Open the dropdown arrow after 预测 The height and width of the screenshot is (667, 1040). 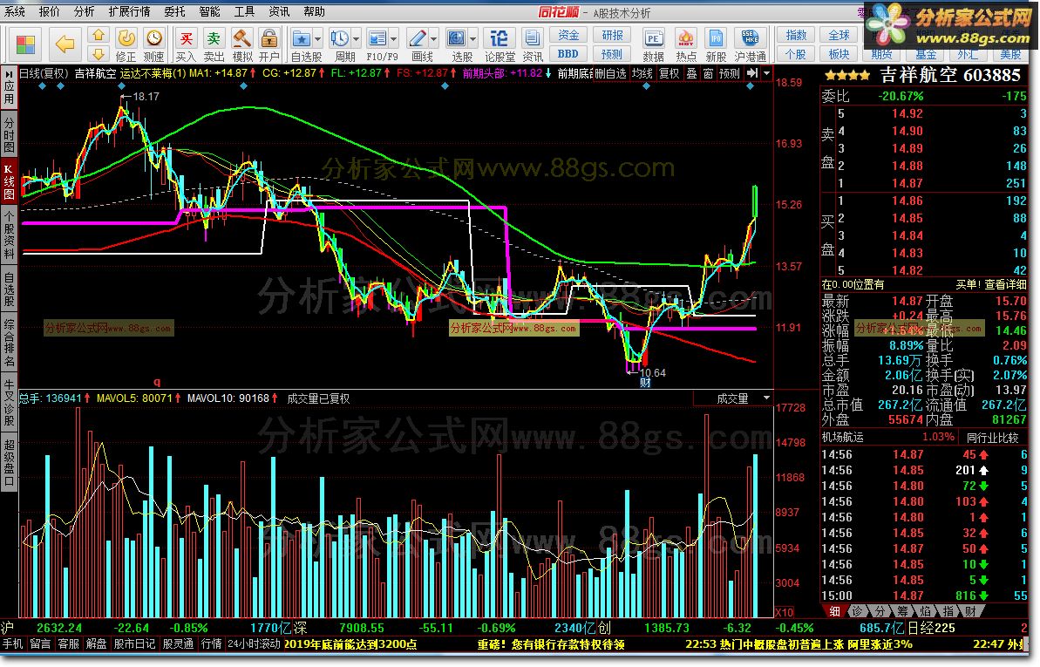767,73
